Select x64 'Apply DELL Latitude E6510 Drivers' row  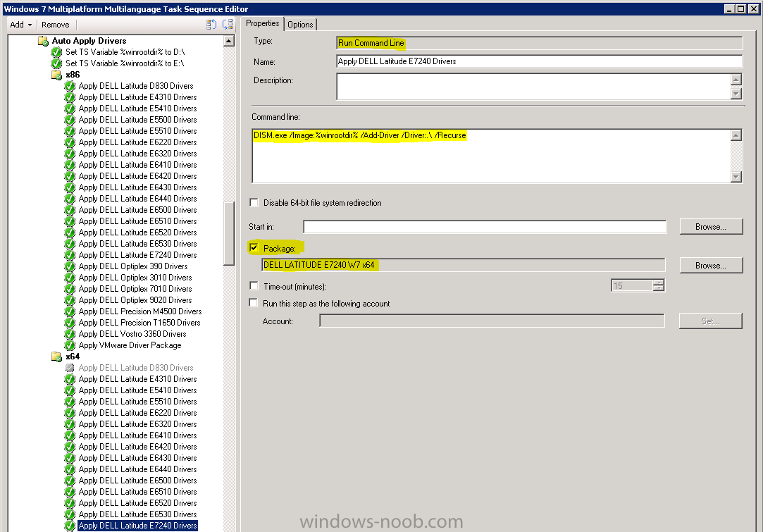click(x=137, y=492)
